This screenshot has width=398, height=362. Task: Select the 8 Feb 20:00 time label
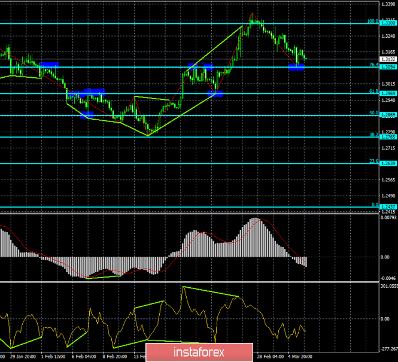tap(115, 357)
